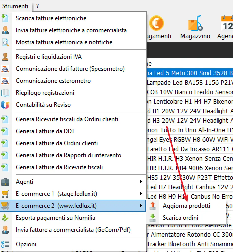Expand the Agenti submenu arrow
233x252 pixels.
[141, 182]
